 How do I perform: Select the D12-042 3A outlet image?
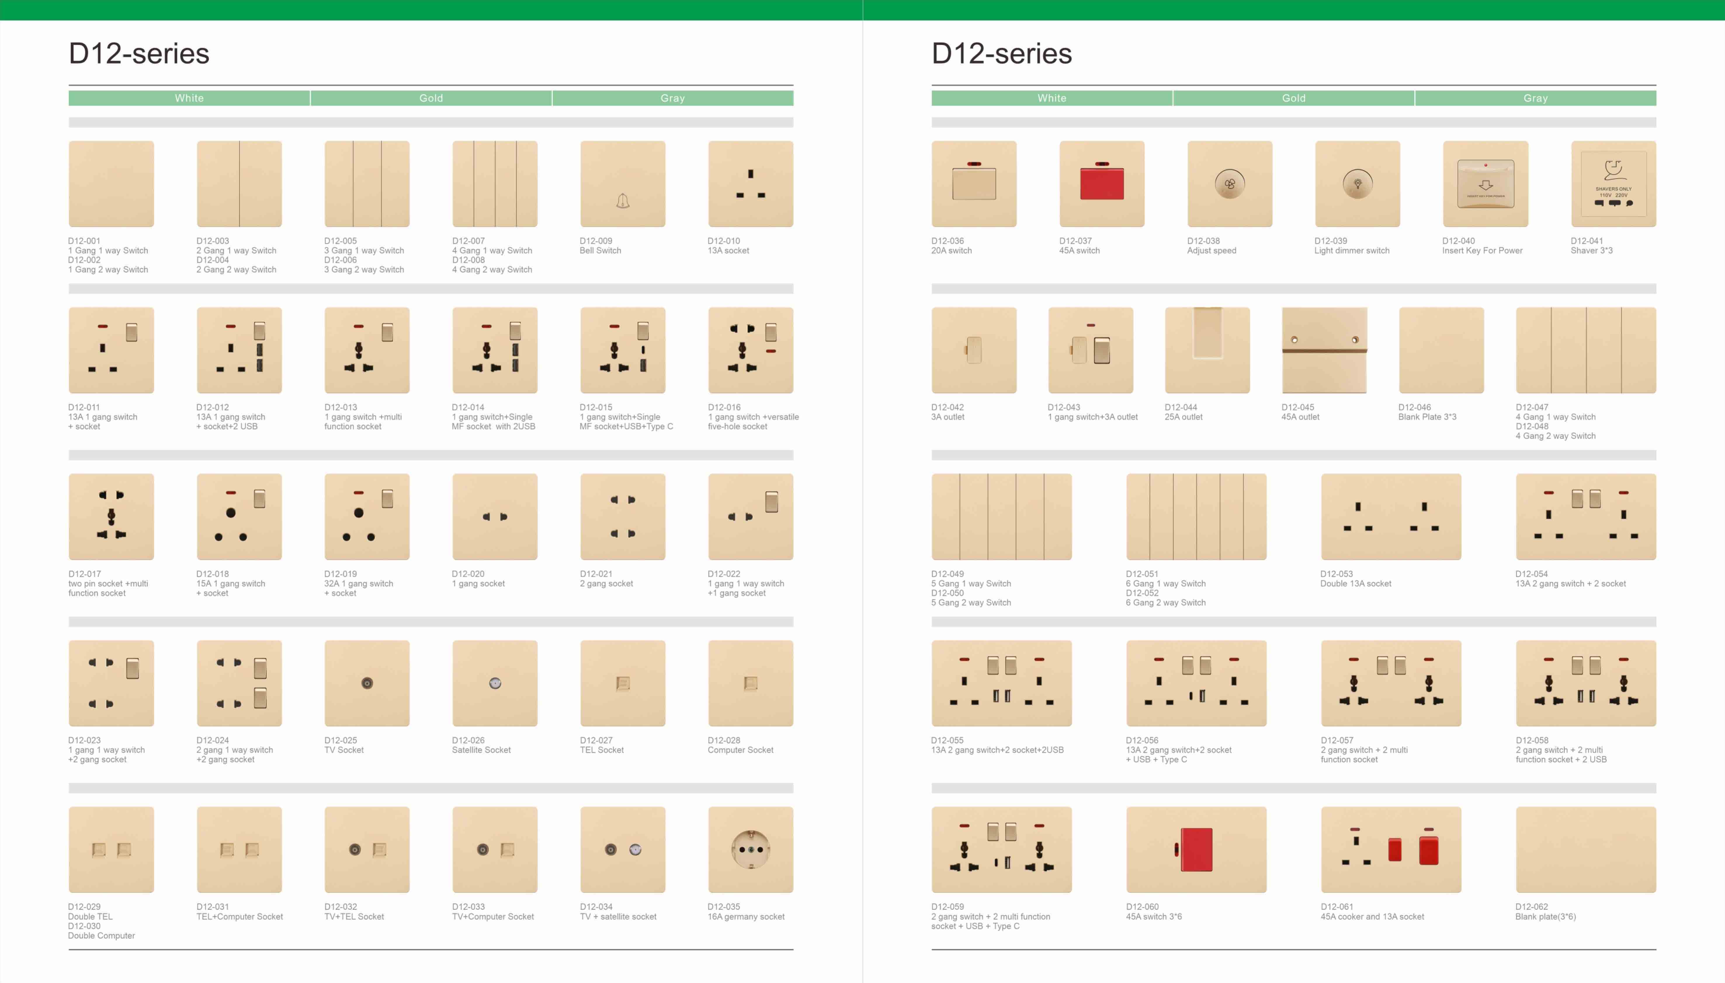974,350
